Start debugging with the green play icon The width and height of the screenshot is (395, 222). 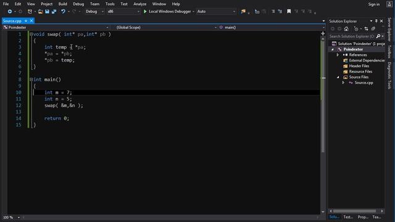pos(145,12)
